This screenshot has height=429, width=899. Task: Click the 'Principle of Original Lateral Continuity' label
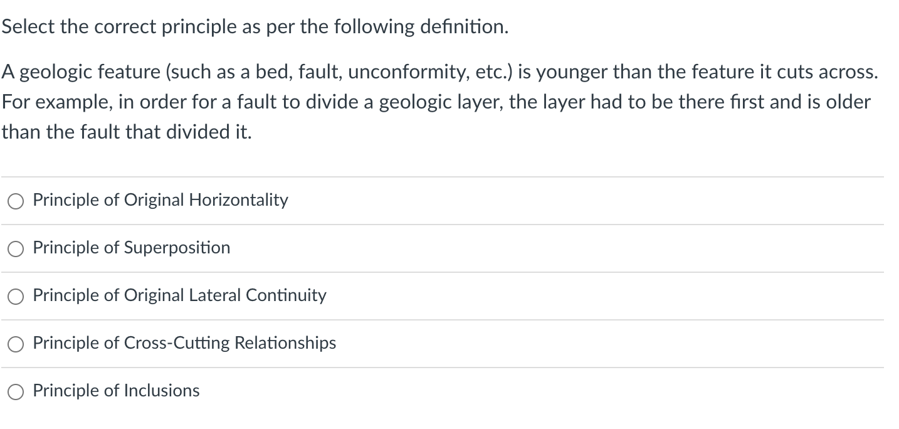point(179,295)
